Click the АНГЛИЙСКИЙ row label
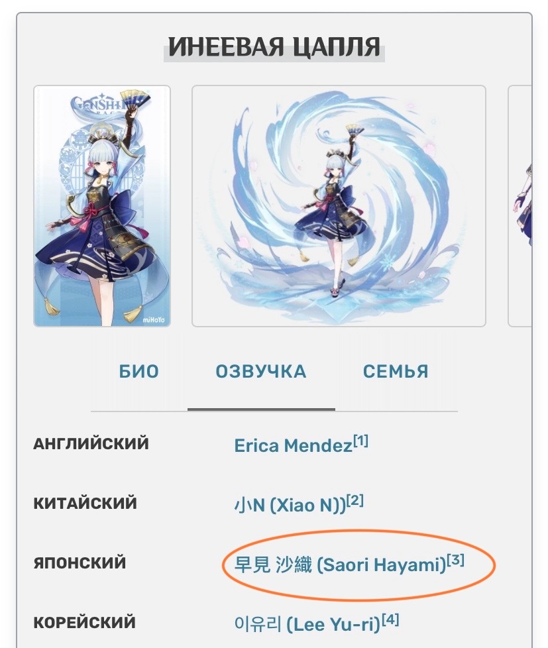The width and height of the screenshot is (548, 648). [x=91, y=444]
